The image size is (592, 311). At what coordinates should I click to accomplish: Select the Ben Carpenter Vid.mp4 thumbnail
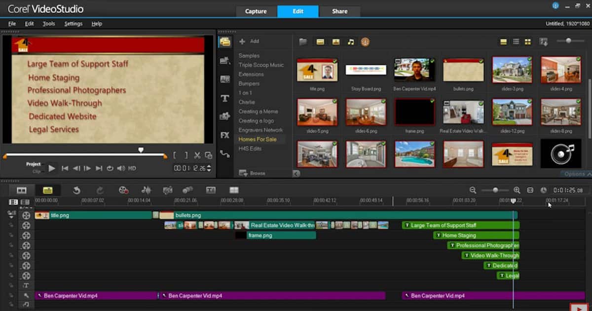414,70
